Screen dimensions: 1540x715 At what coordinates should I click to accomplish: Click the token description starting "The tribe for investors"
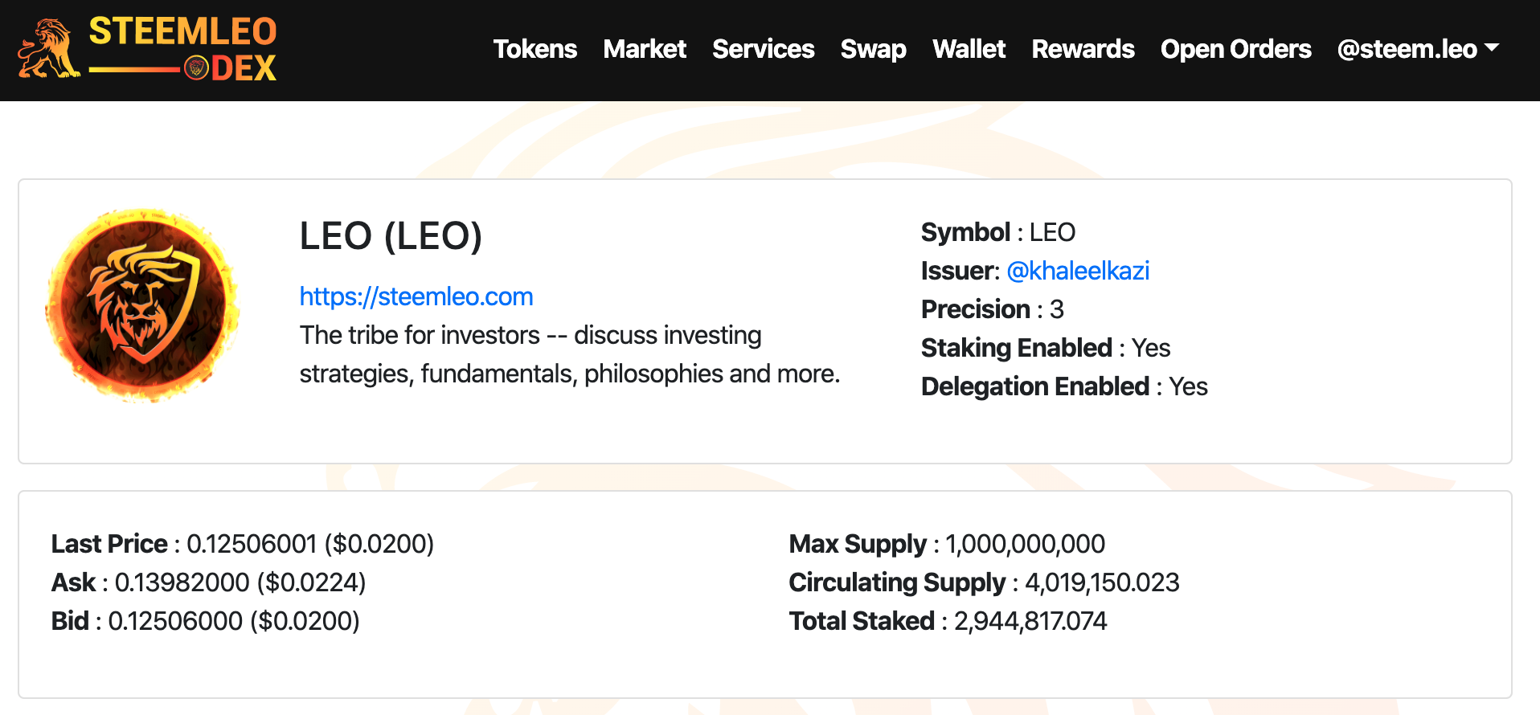pyautogui.click(x=570, y=354)
